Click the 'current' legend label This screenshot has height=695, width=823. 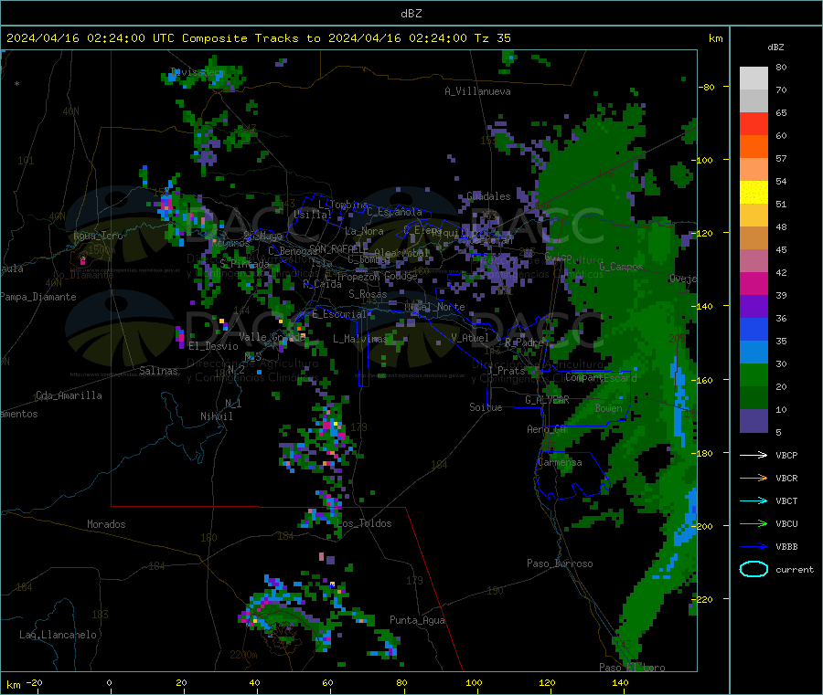[x=795, y=569]
